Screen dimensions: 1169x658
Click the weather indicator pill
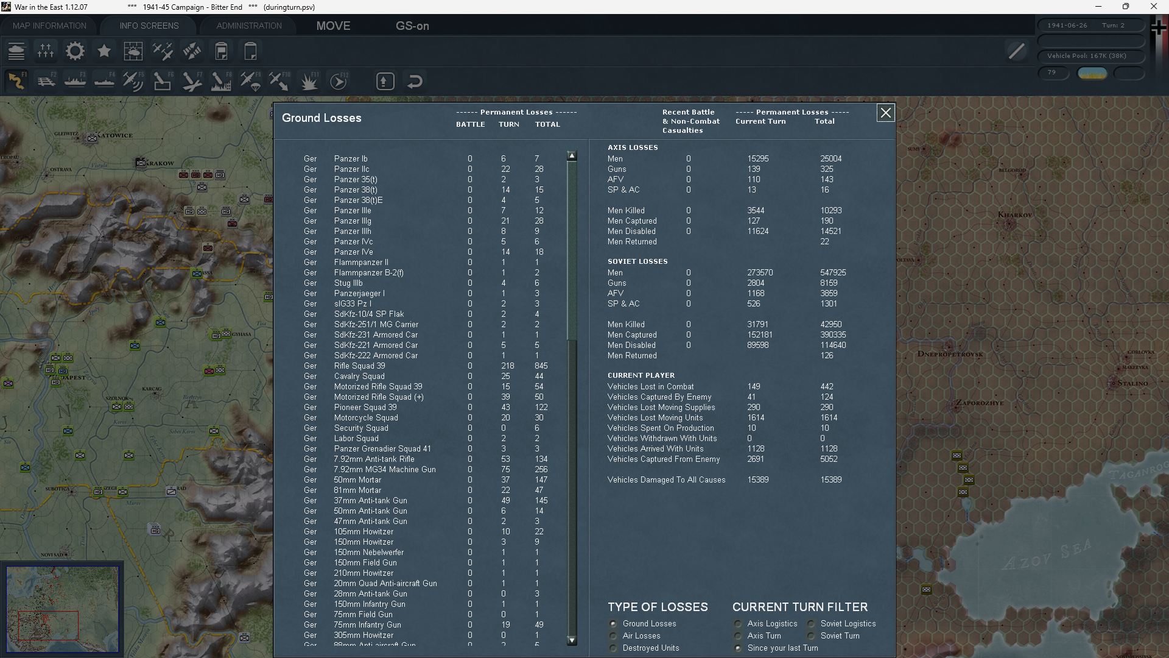coord(1092,73)
